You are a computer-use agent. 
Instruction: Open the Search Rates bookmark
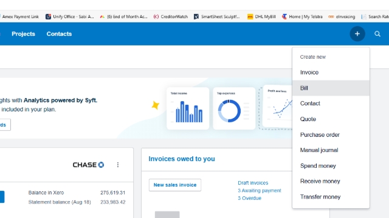pos(375,16)
